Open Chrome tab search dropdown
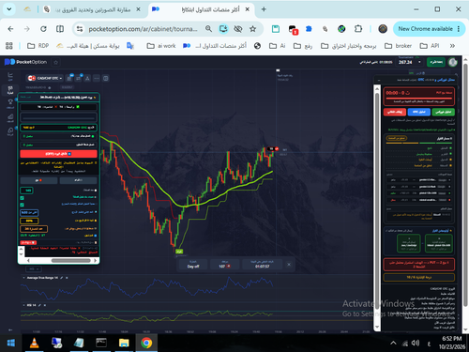Viewport: 469px width, 352px height. pos(9,9)
